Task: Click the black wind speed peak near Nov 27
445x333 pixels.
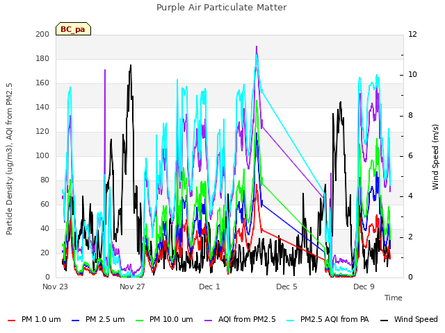Action: [131, 65]
